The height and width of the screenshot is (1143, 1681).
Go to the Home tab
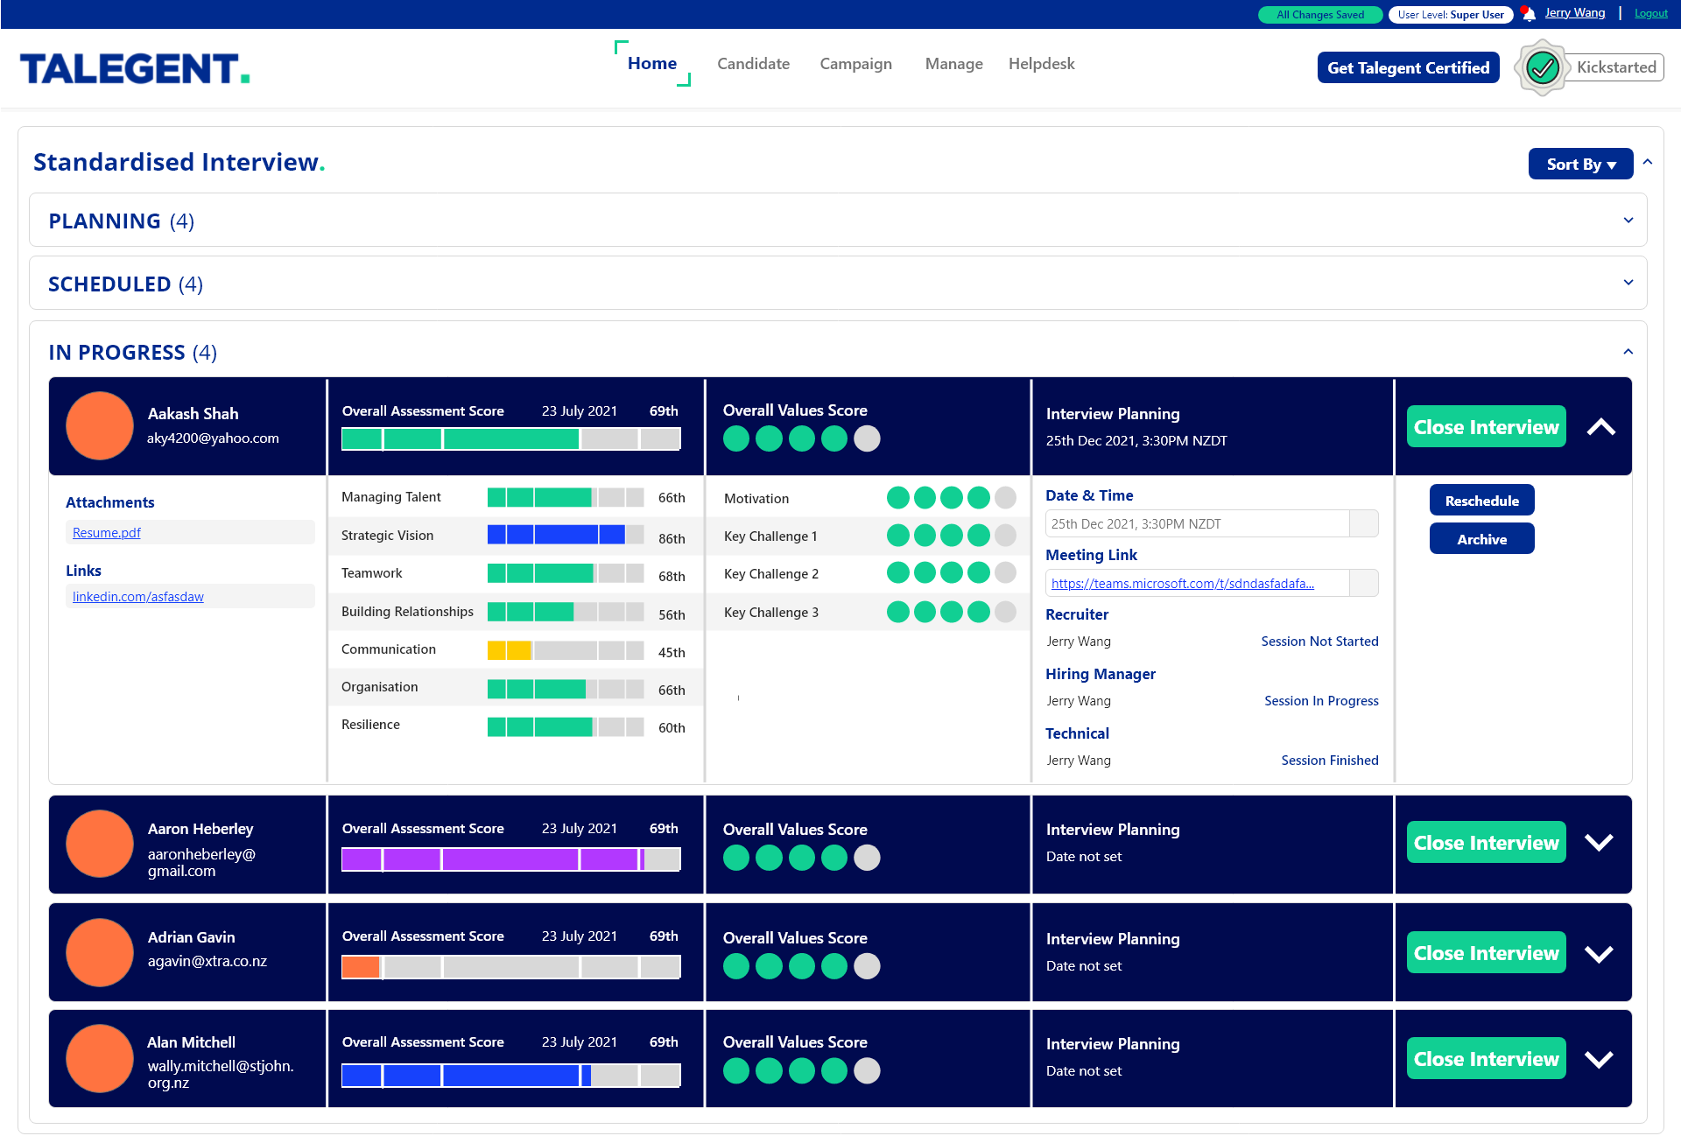652,63
